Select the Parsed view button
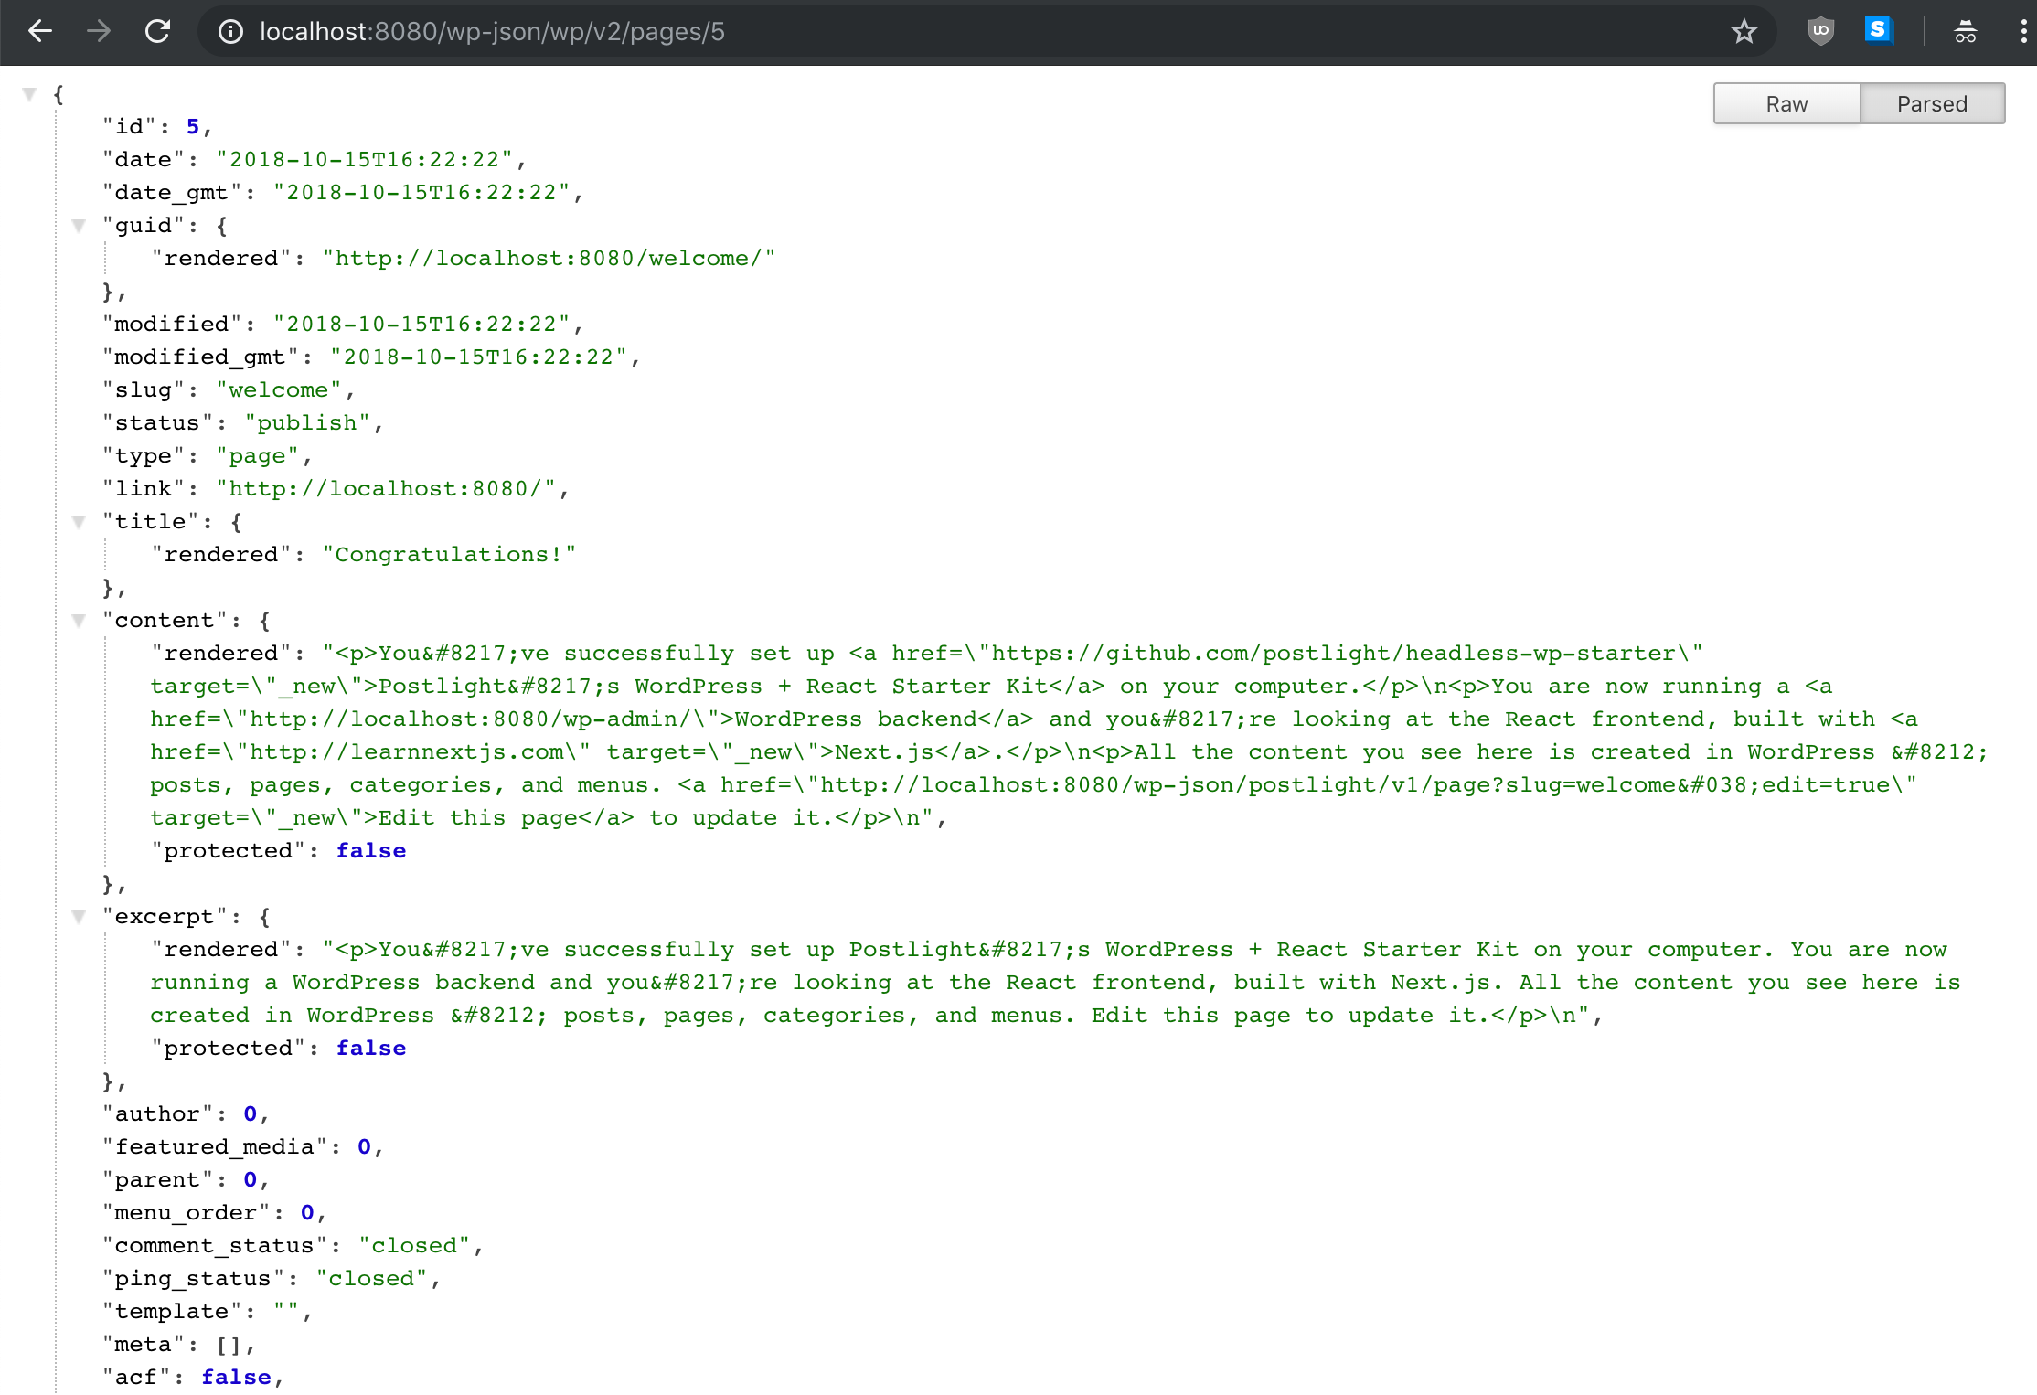This screenshot has width=2037, height=1395. click(x=1932, y=103)
